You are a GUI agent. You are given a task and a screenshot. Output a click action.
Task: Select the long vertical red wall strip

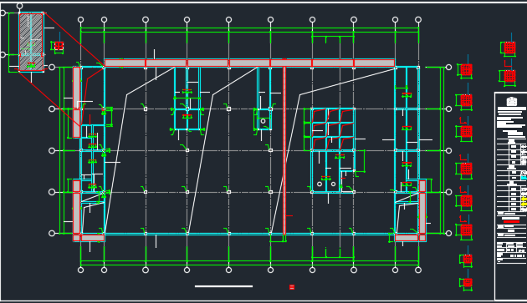(284, 150)
